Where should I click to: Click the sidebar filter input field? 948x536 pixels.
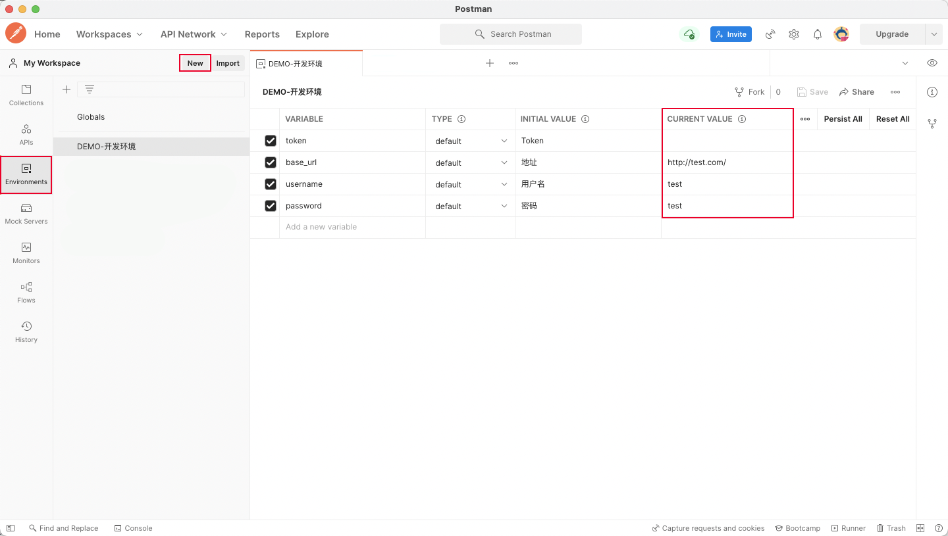[x=161, y=89]
